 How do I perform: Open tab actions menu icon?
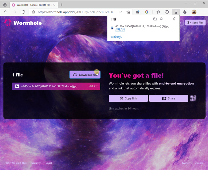[5, 5]
